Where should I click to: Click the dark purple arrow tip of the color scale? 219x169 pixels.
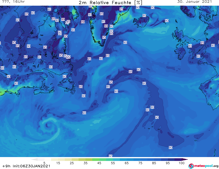coord(185,159)
